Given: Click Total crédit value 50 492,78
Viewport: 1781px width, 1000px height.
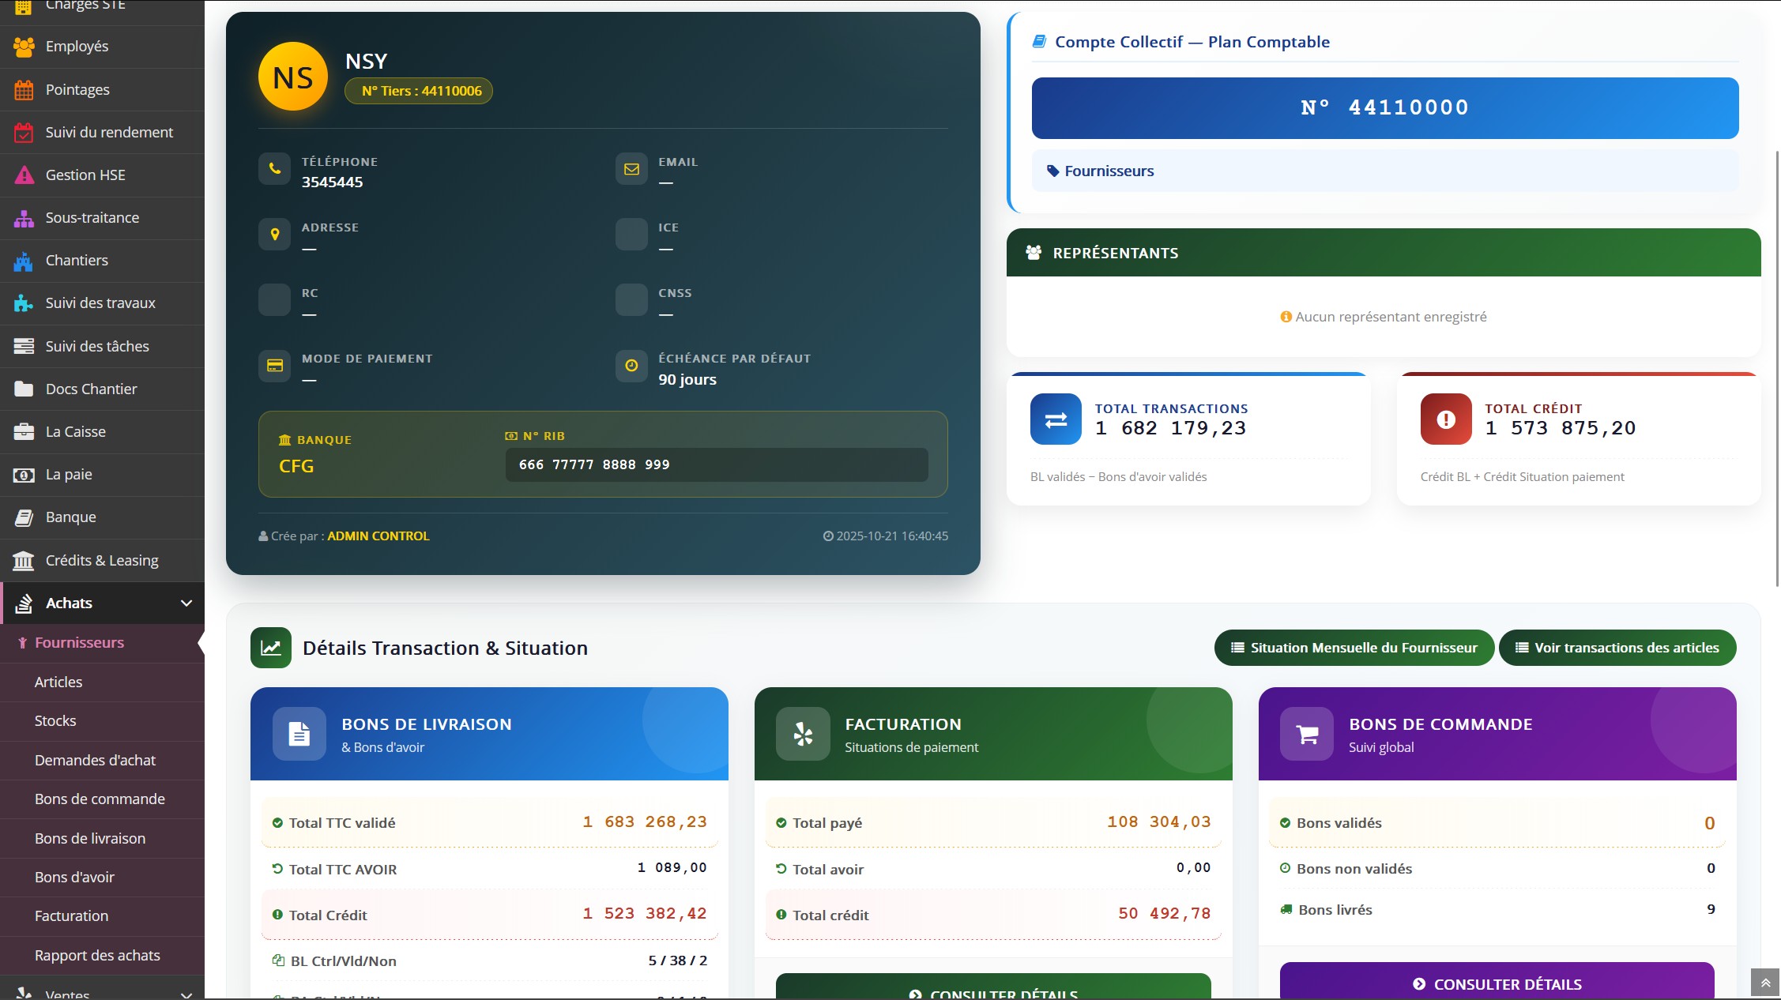Looking at the screenshot, I should pyautogui.click(x=1165, y=914).
